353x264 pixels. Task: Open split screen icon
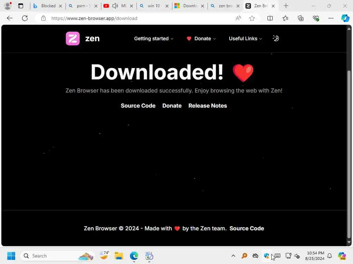pos(270,18)
